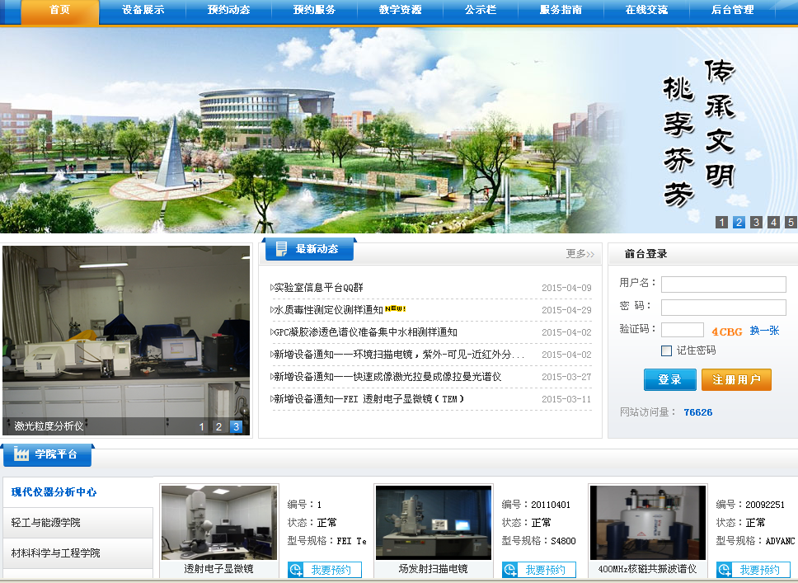Screen dimensions: 798x583
Task: Click the 用户名 input field
Action: [x=723, y=284]
